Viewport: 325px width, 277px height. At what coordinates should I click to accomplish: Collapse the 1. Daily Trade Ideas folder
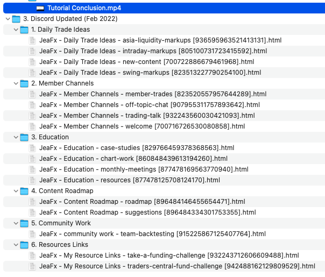(x=15, y=30)
